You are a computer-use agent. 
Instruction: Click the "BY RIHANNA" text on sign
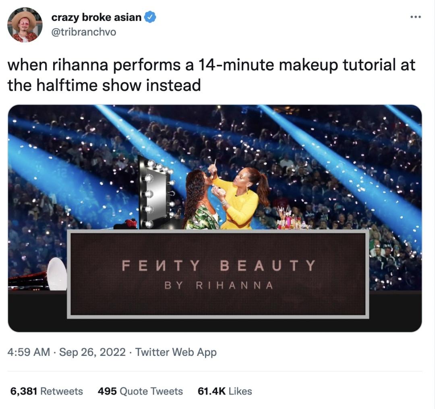pyautogui.click(x=219, y=285)
